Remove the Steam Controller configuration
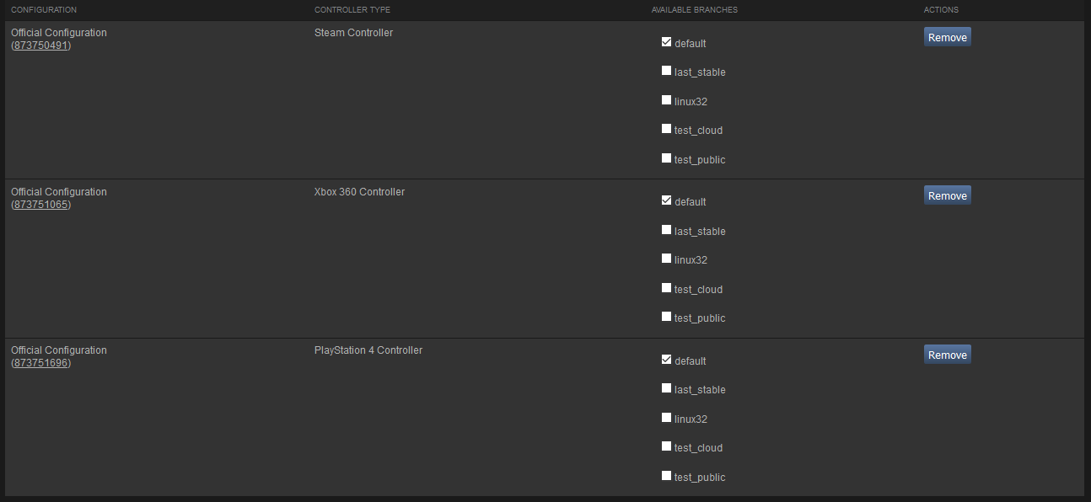 [948, 37]
